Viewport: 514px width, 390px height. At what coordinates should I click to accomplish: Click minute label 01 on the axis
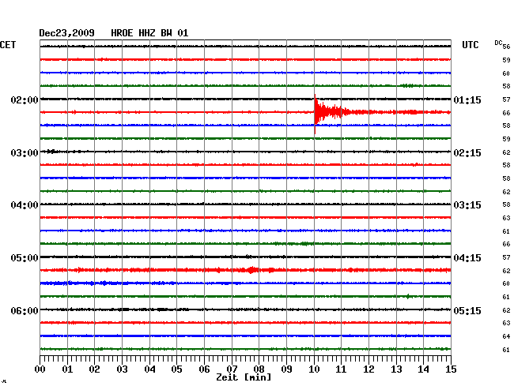(x=67, y=369)
